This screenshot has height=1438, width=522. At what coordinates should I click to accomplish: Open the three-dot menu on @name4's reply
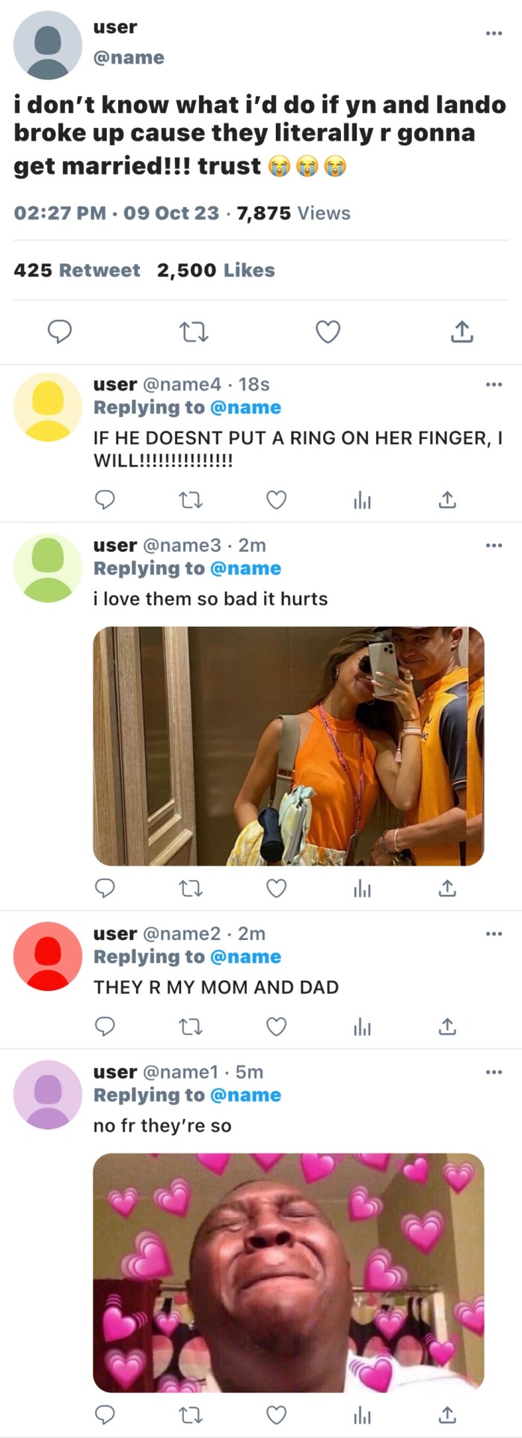coord(494,384)
